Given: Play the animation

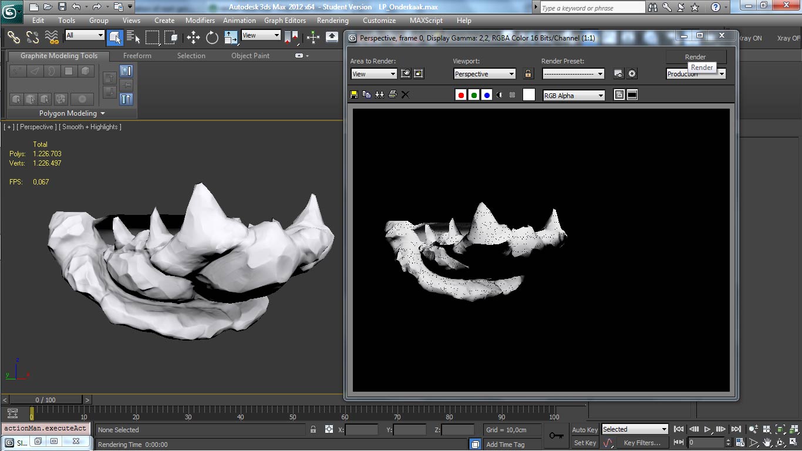Looking at the screenshot, I should point(707,429).
